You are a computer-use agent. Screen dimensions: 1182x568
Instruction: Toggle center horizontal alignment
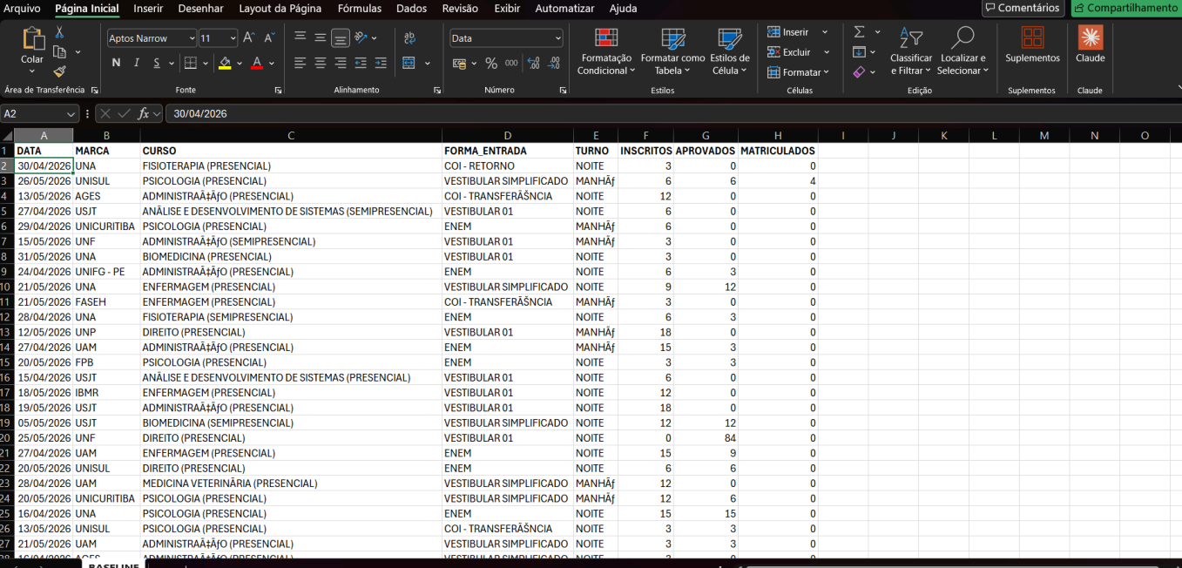tap(321, 63)
